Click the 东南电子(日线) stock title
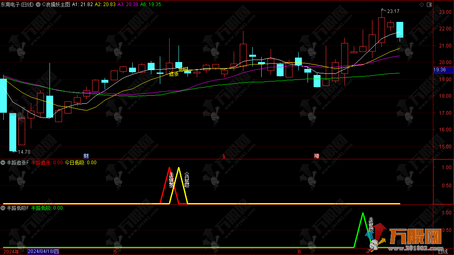 pyautogui.click(x=17, y=4)
